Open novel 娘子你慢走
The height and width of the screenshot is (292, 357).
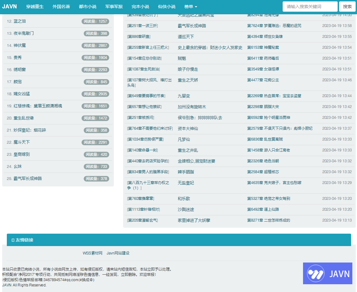click(x=188, y=69)
